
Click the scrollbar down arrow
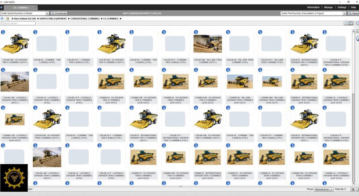353,183
